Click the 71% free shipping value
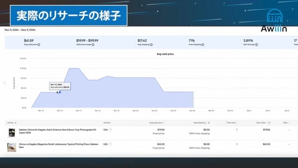The height and width of the screenshot is (168, 298). (x=191, y=41)
